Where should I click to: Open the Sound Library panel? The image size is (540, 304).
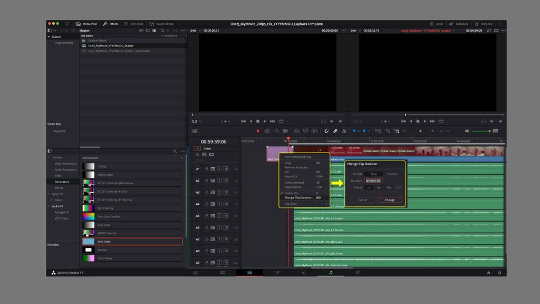pos(161,24)
